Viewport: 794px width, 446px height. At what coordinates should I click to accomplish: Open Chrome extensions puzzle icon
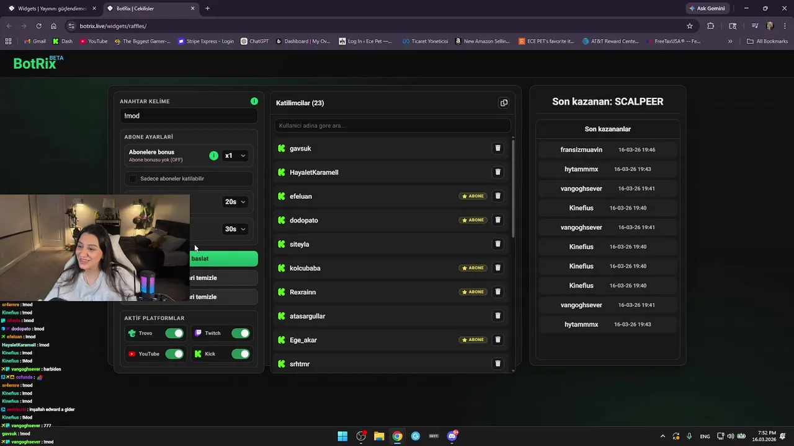(x=711, y=26)
